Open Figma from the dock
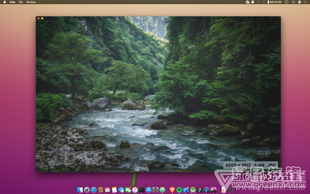310x194 pixels. (200, 189)
